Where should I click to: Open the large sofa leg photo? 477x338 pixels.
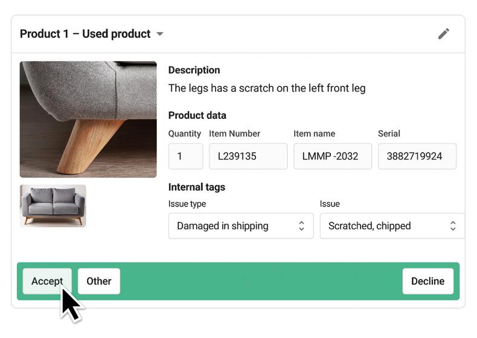(88, 119)
